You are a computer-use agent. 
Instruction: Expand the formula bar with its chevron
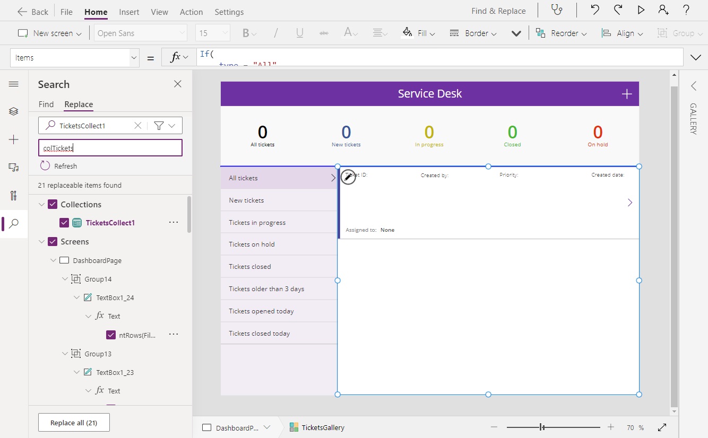[696, 57]
